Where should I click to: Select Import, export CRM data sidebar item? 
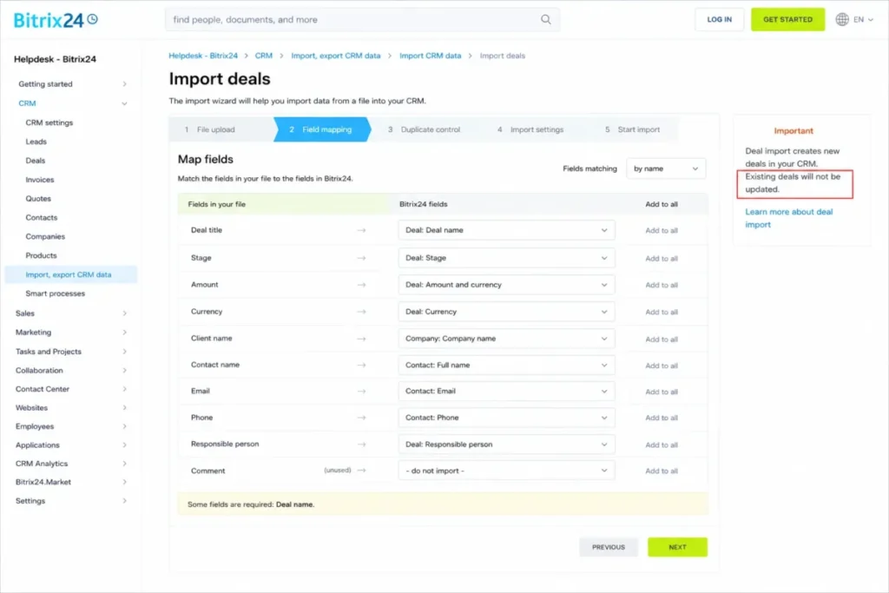[x=71, y=274]
